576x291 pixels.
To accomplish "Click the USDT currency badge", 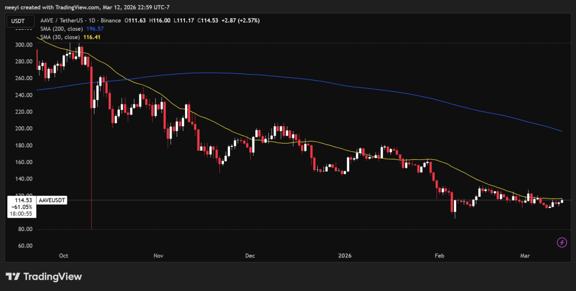I will (18, 21).
